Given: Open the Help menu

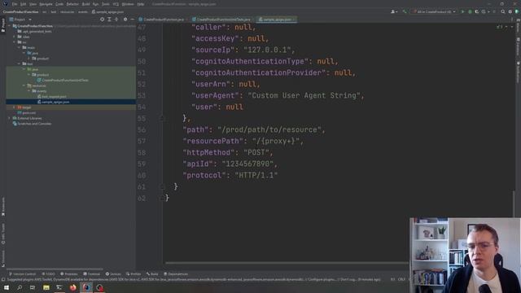Looking at the screenshot, I should [141, 4].
